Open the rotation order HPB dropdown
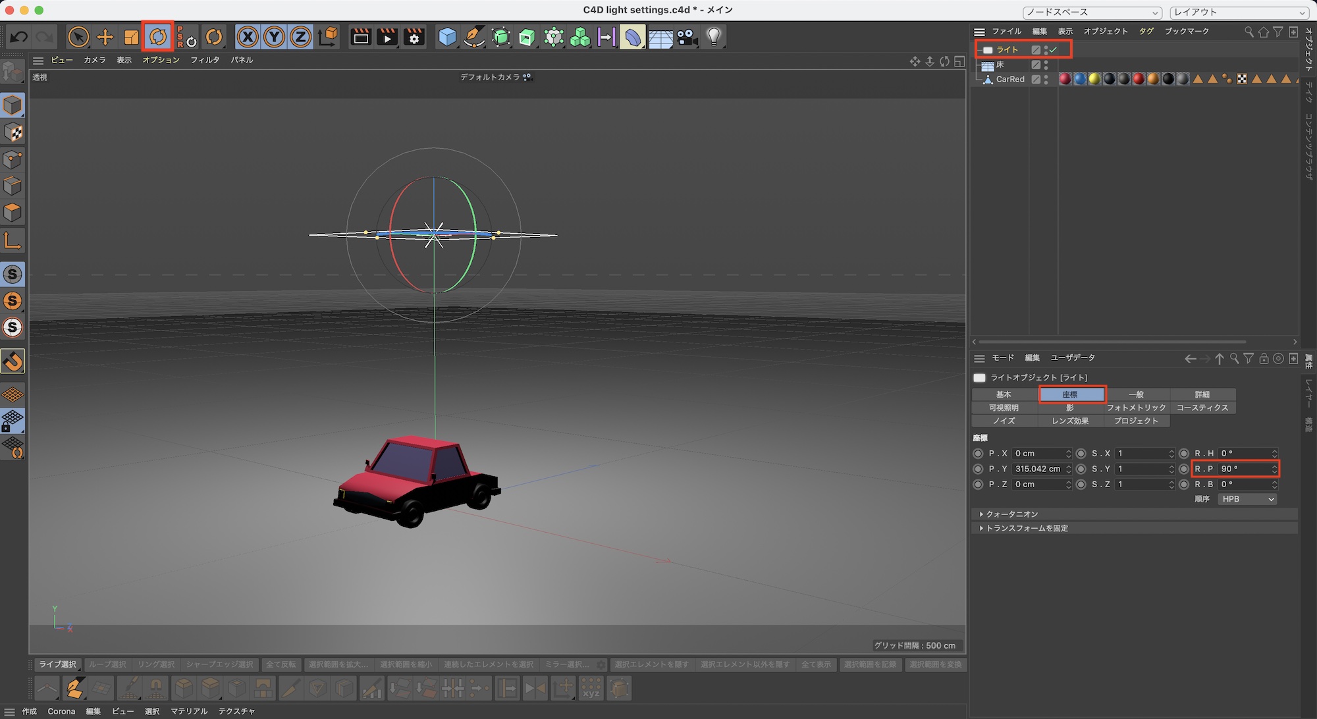Screen dimensions: 1317x719 [x=1247, y=499]
